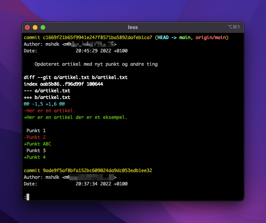Click the less prompt cursor
The width and height of the screenshot is (266, 223).
(28, 197)
